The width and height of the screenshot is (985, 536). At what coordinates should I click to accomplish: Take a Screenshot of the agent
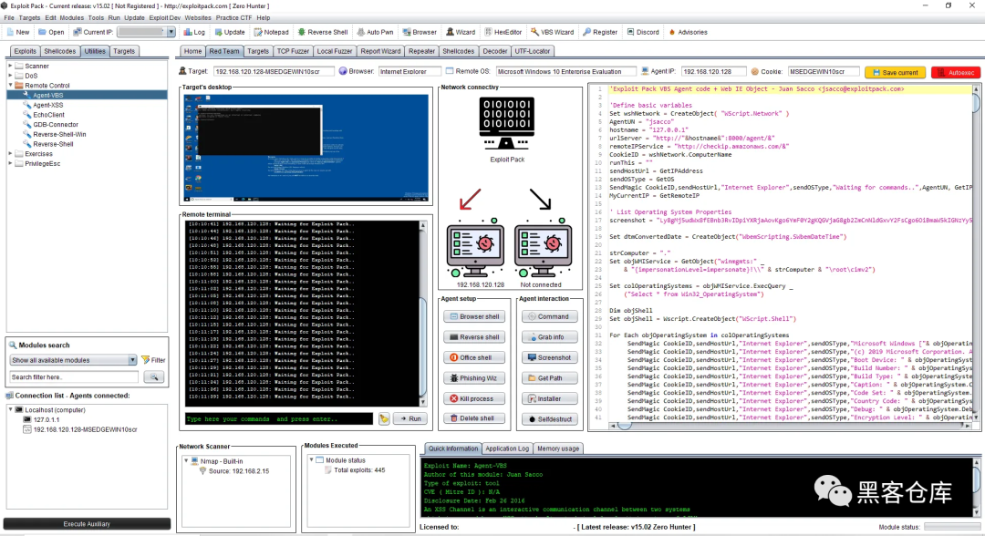549,357
